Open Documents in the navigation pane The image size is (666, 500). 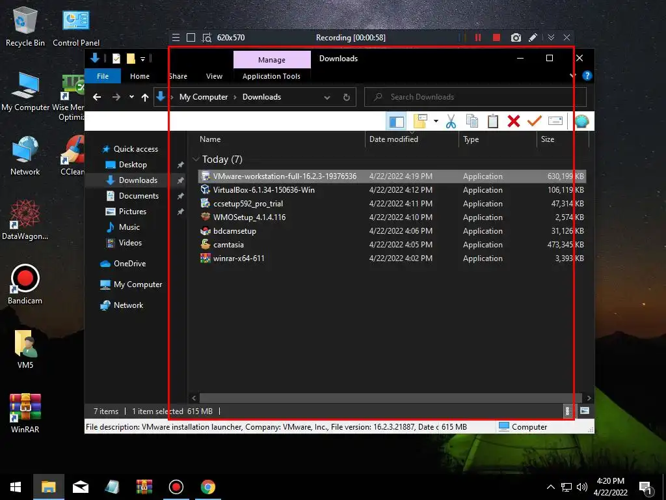click(139, 195)
